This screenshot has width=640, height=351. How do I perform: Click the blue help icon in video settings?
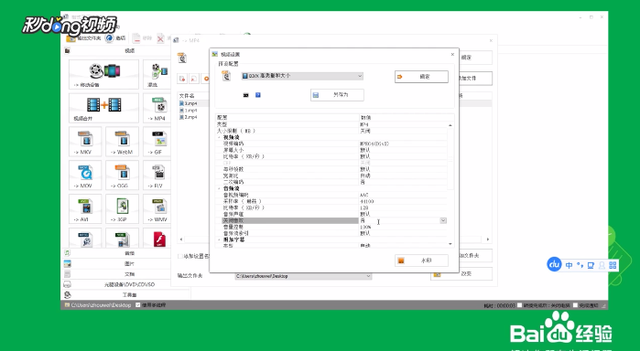pos(258,95)
